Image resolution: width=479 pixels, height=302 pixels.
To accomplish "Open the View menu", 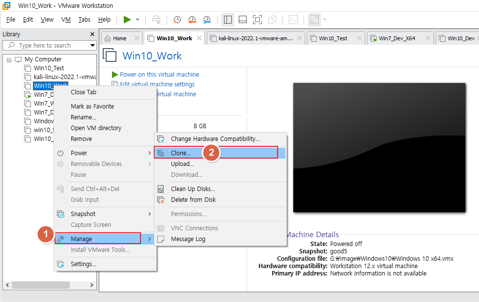I will click(x=47, y=20).
